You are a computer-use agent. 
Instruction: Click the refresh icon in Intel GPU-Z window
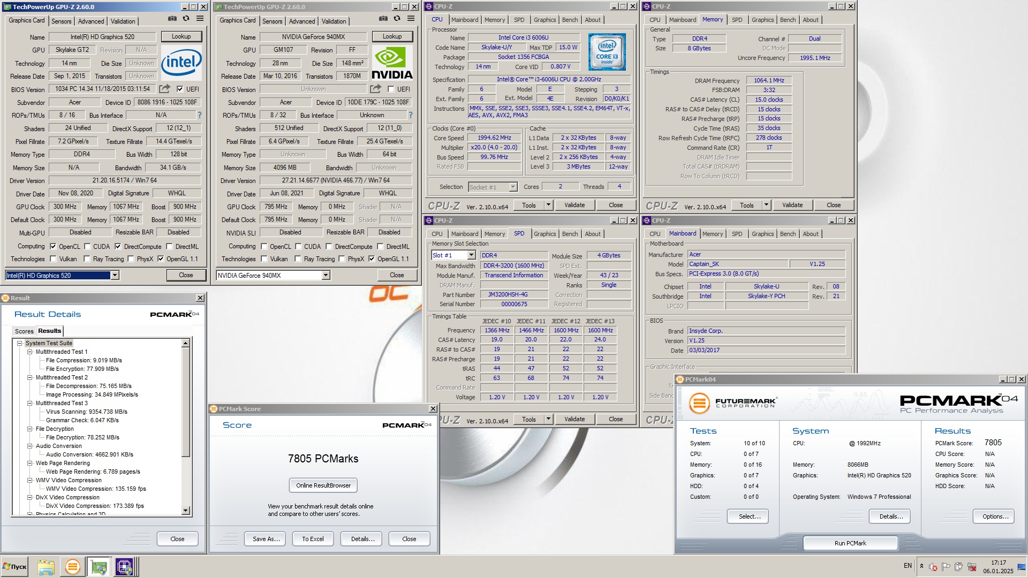pyautogui.click(x=186, y=18)
